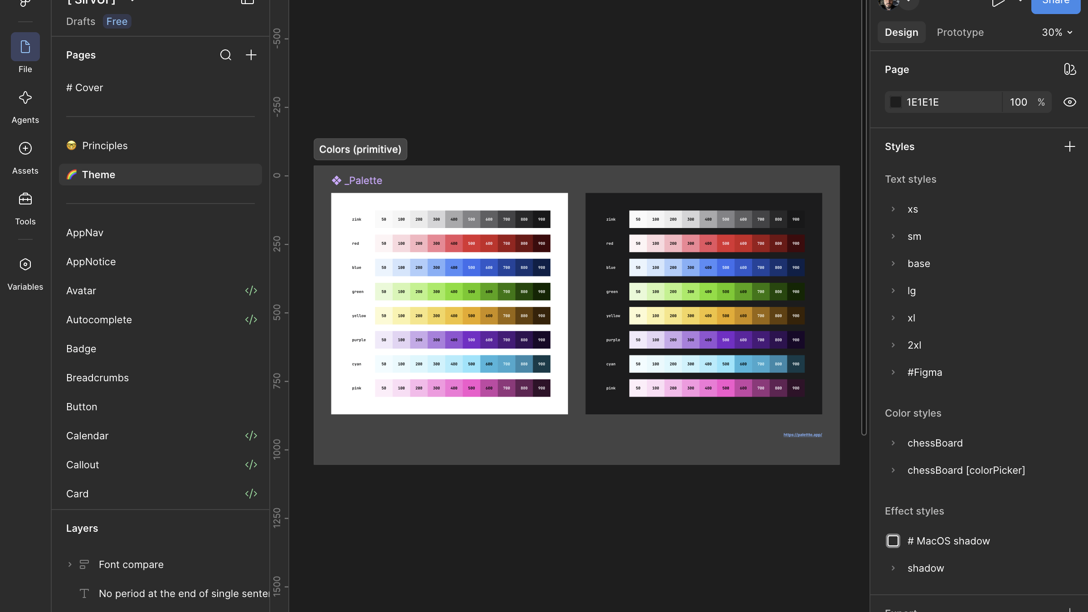Click the Colors (primitive) frame label
The image size is (1088, 612).
[x=360, y=149]
